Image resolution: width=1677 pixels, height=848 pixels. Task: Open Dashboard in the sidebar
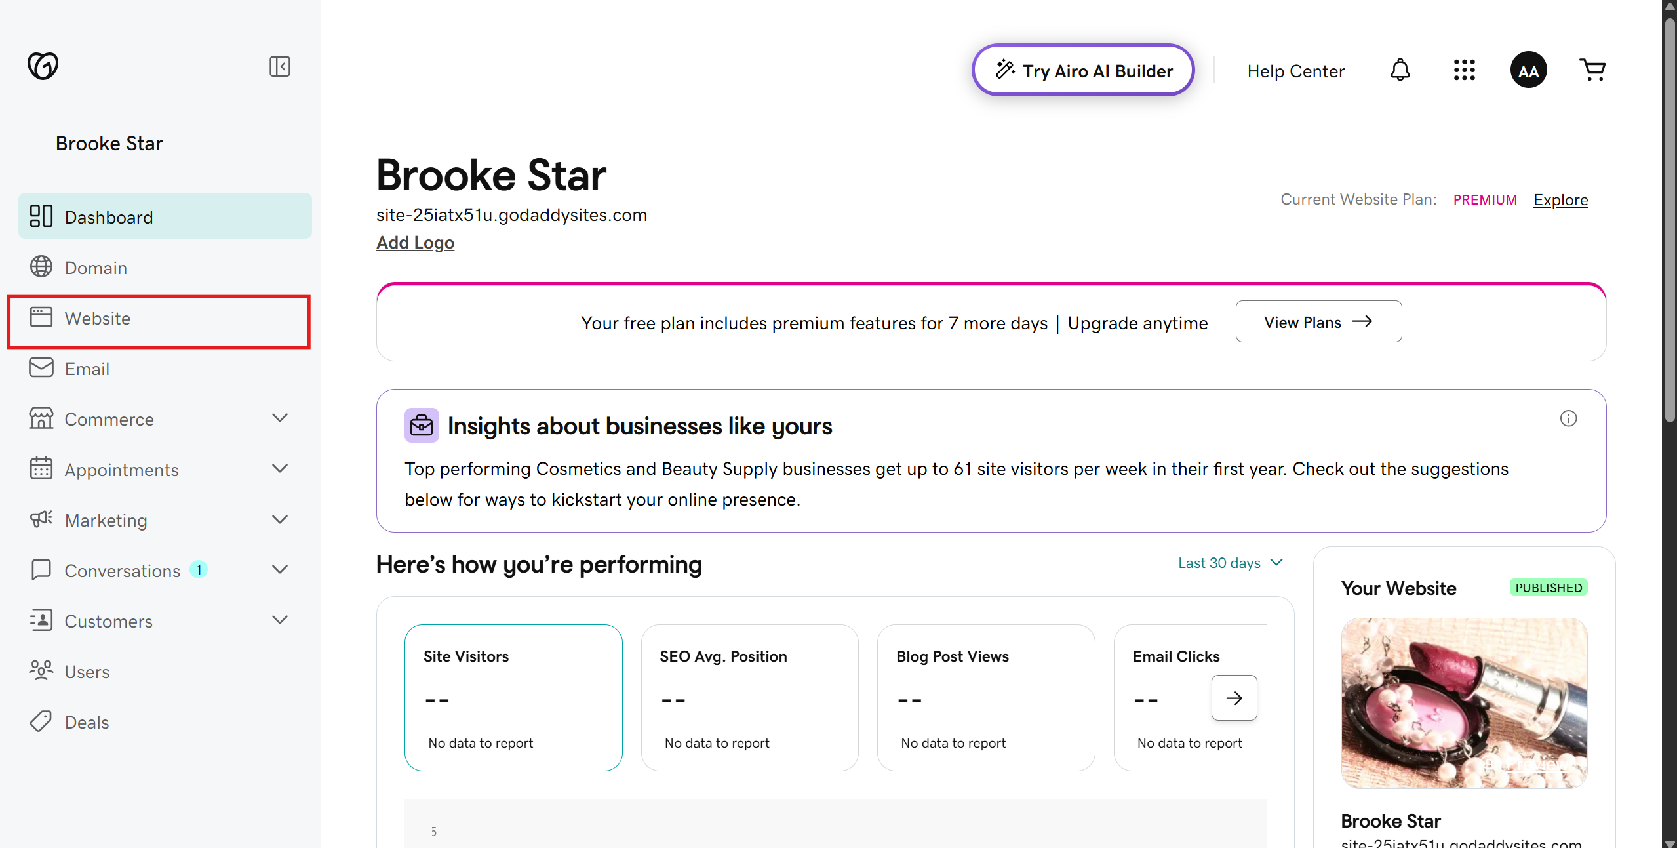tap(165, 216)
